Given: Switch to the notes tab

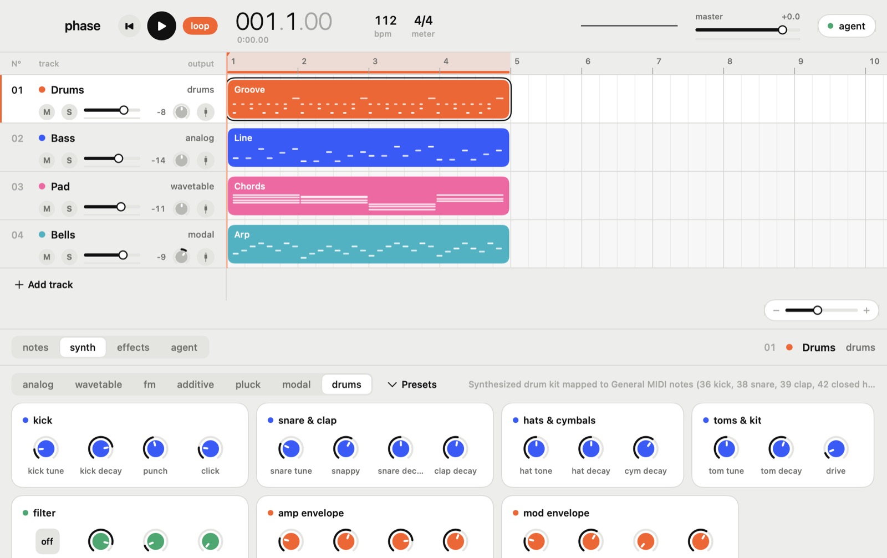Looking at the screenshot, I should tap(35, 347).
